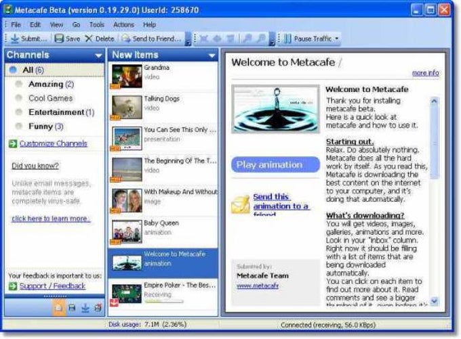Click first greyed icon in second toolbar group
Image resolution: width=461 pixels, height=339 pixels.
pyautogui.click(x=204, y=39)
